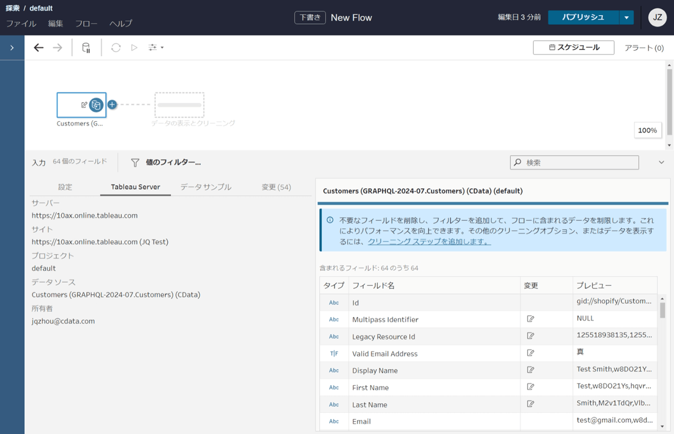The height and width of the screenshot is (434, 674).
Task: Click the pencil edit icon on Customers node
Action: [84, 105]
